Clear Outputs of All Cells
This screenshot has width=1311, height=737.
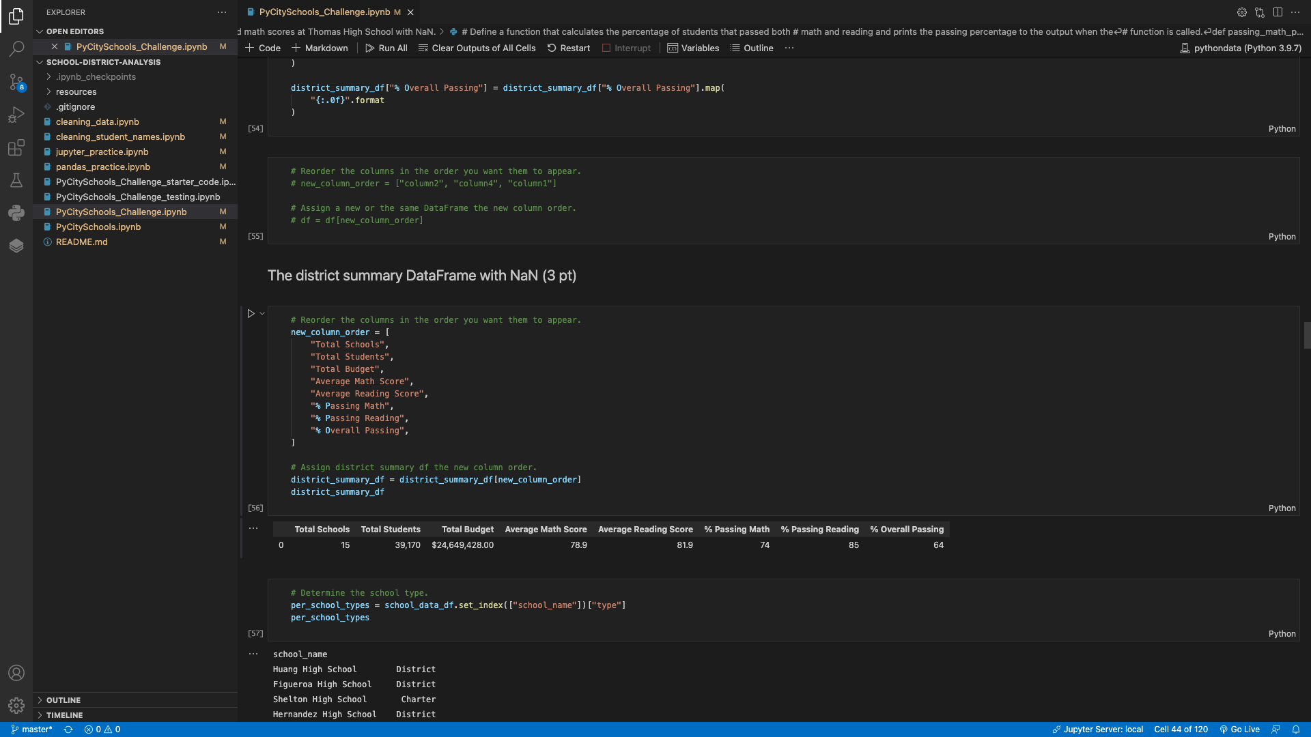[x=477, y=48]
